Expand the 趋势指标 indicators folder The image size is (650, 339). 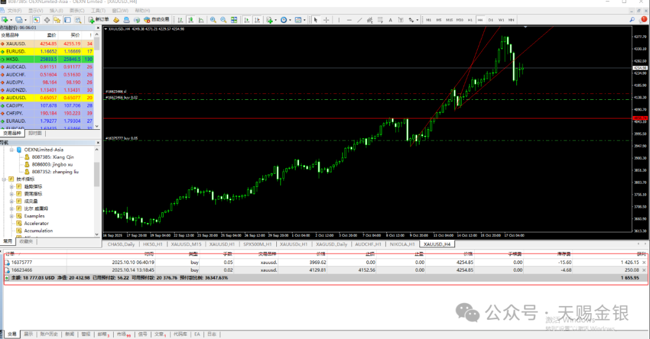[x=11, y=186]
